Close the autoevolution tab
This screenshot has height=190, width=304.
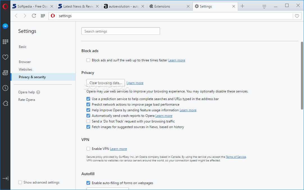[143, 6]
